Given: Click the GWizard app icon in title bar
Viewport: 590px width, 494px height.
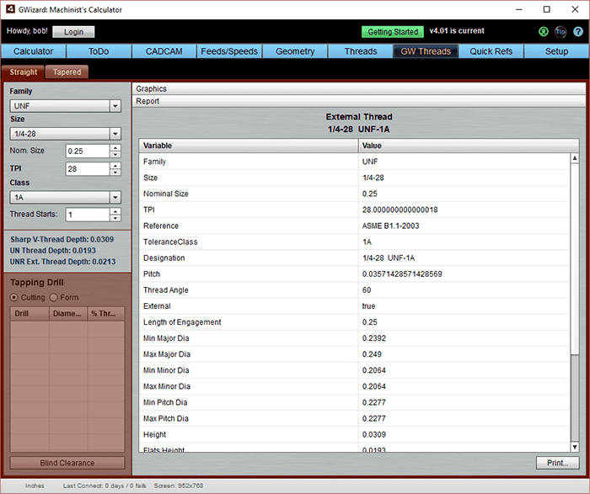Looking at the screenshot, I should 10,9.
